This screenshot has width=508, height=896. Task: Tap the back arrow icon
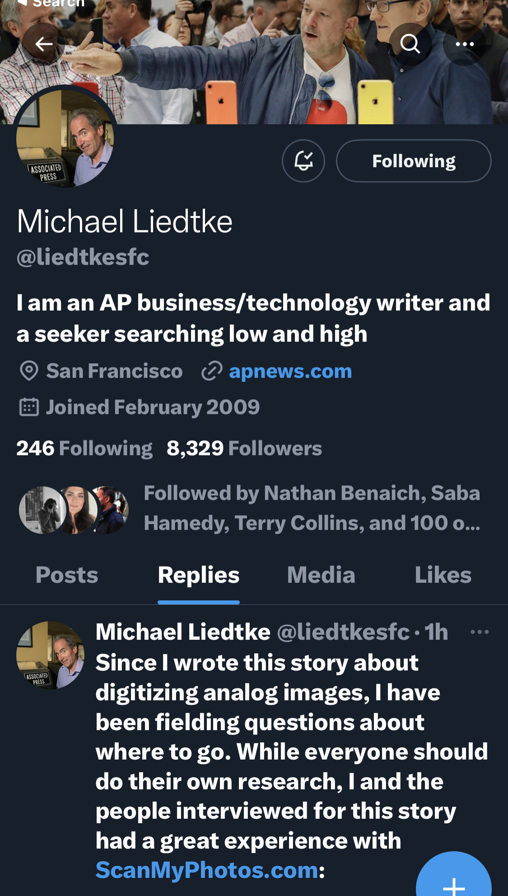[44, 44]
